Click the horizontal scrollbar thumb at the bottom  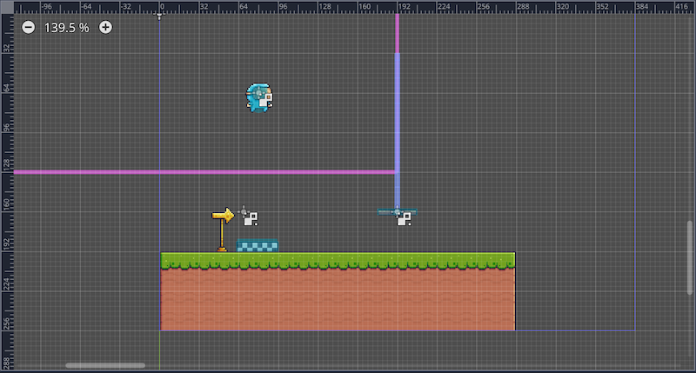point(105,365)
